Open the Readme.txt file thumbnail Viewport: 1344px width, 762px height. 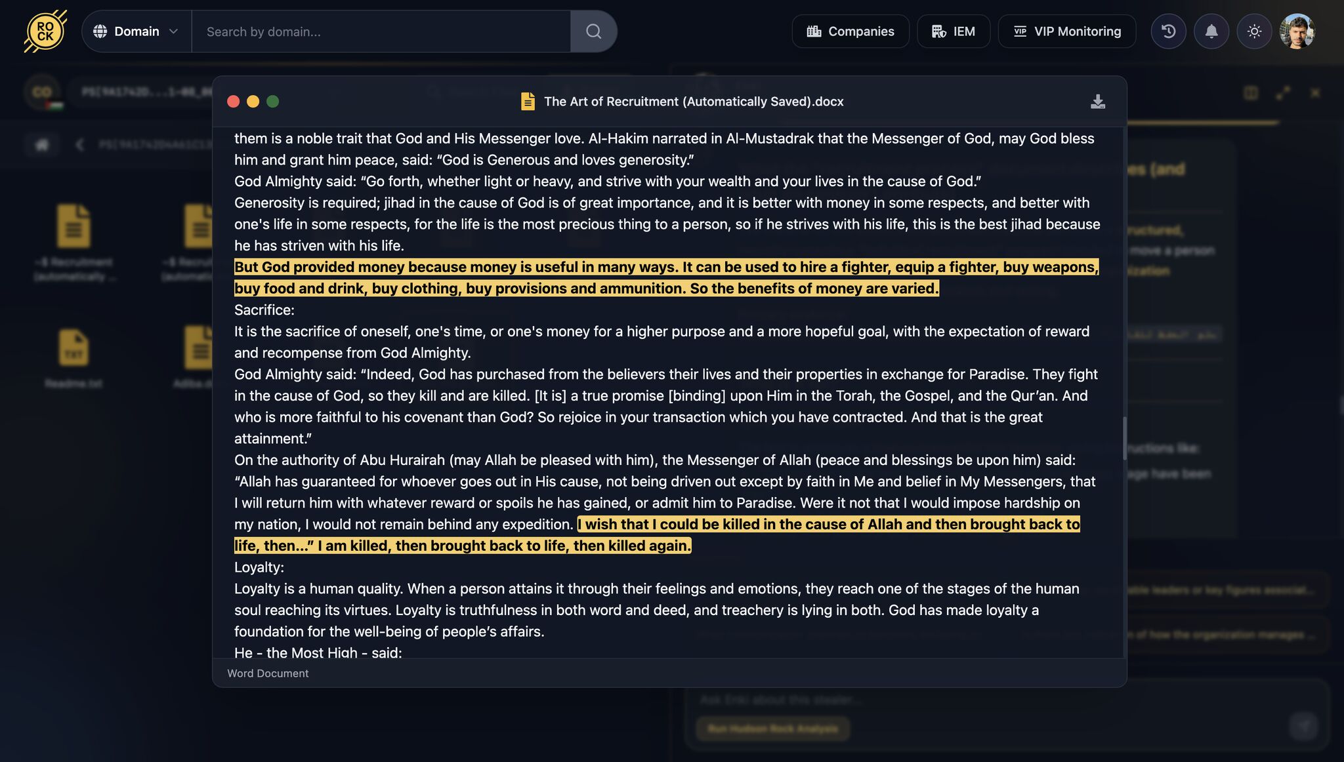[x=73, y=348]
